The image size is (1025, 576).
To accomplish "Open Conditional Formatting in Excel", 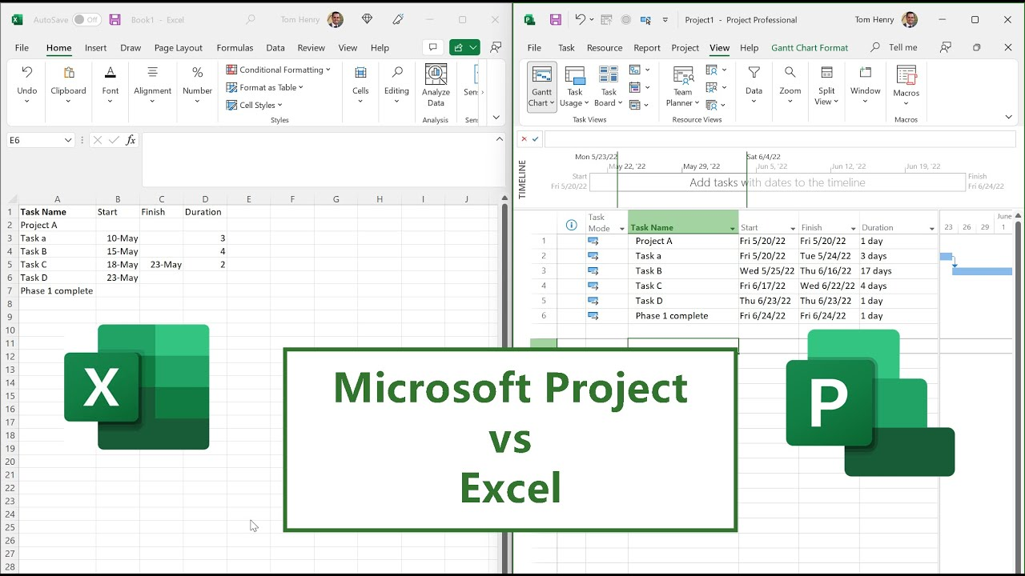I will click(x=279, y=70).
